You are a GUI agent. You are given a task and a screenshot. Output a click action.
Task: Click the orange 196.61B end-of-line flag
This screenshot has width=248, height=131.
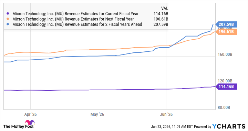tap(226, 32)
